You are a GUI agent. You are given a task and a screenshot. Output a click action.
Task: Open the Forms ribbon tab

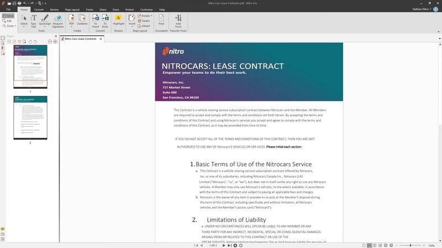coord(90,9)
